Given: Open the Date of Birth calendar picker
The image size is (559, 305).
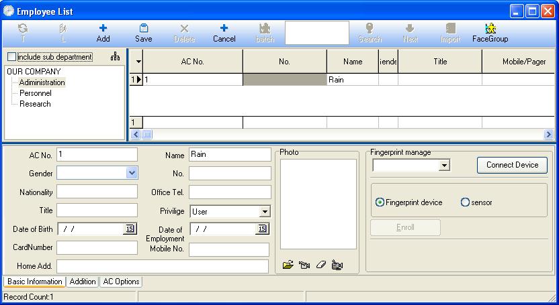Looking at the screenshot, I should coord(130,229).
